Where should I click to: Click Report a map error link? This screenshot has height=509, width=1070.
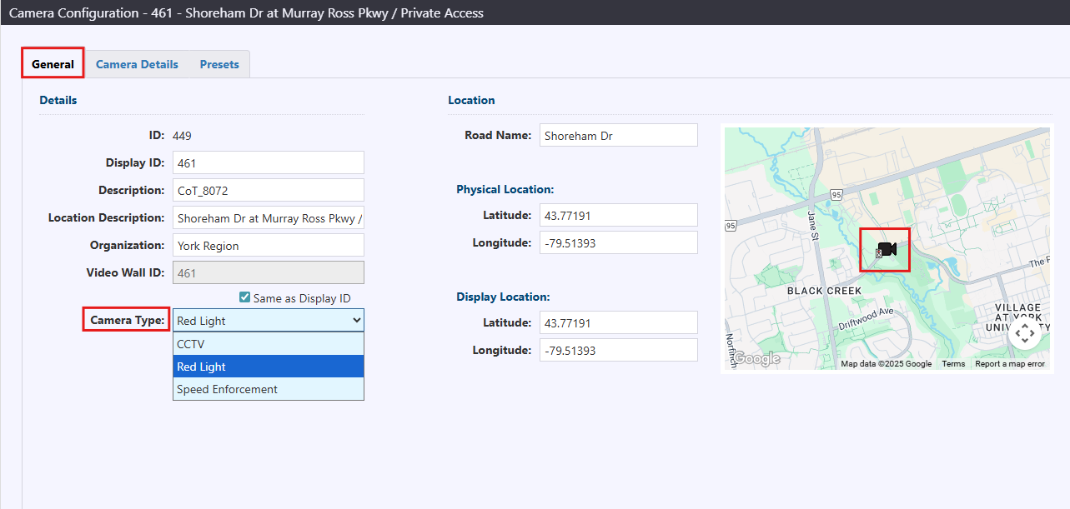point(1009,364)
